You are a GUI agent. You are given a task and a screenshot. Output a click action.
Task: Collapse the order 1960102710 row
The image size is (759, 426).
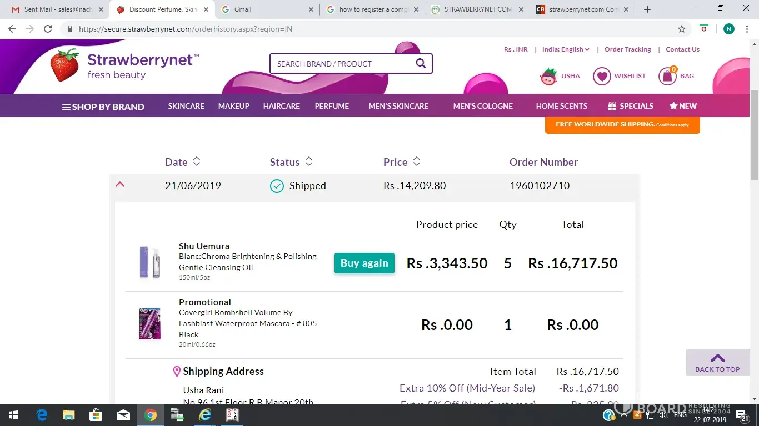point(119,185)
